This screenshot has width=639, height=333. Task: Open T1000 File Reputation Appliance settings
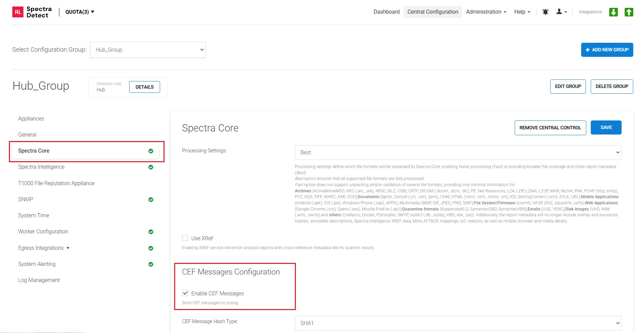(56, 183)
